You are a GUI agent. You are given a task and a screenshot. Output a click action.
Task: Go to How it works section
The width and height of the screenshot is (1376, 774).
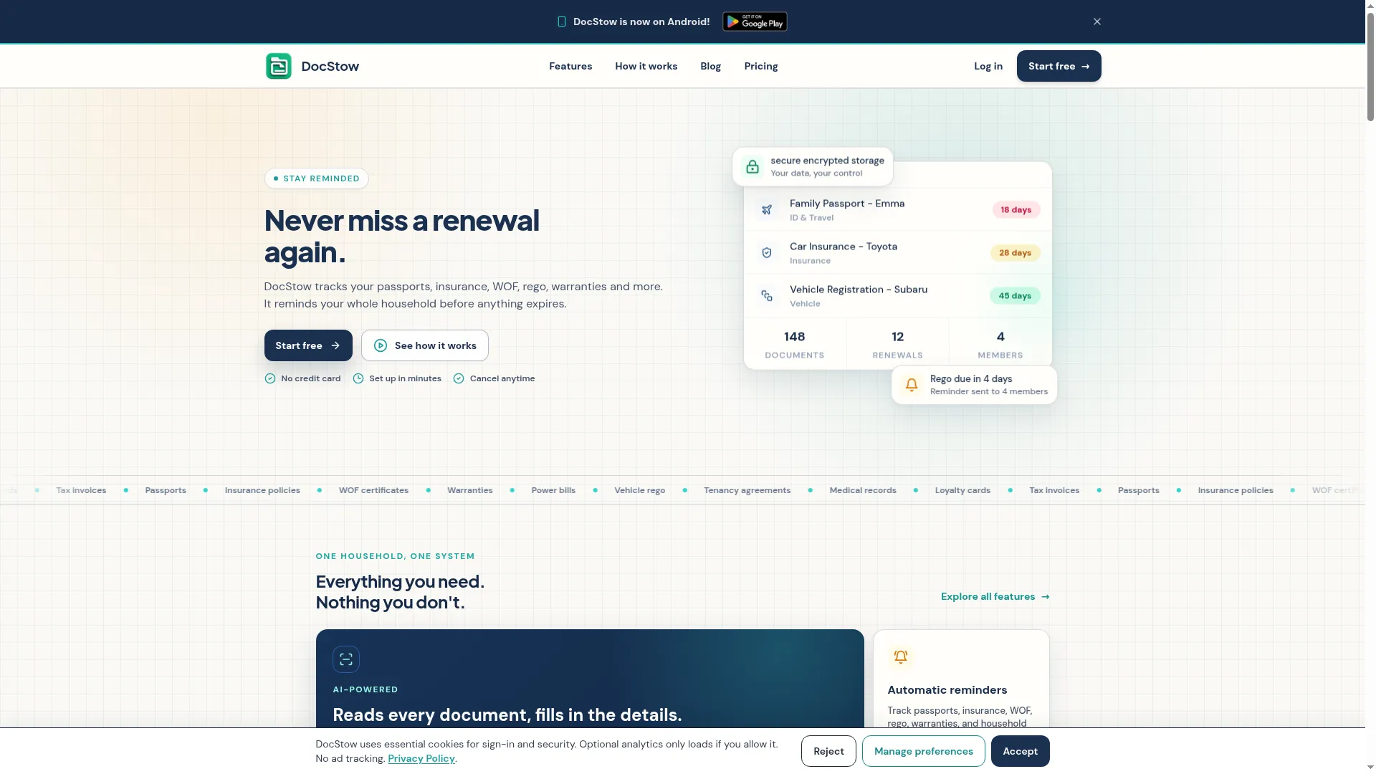tap(646, 66)
